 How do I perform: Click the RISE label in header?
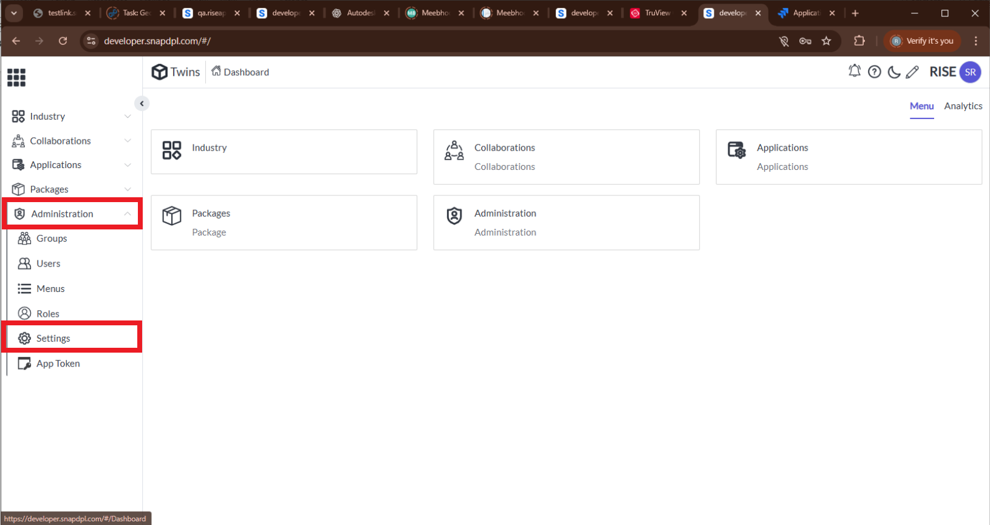(x=943, y=72)
